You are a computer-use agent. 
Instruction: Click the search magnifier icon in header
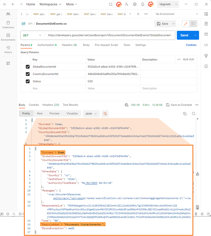point(111,4)
